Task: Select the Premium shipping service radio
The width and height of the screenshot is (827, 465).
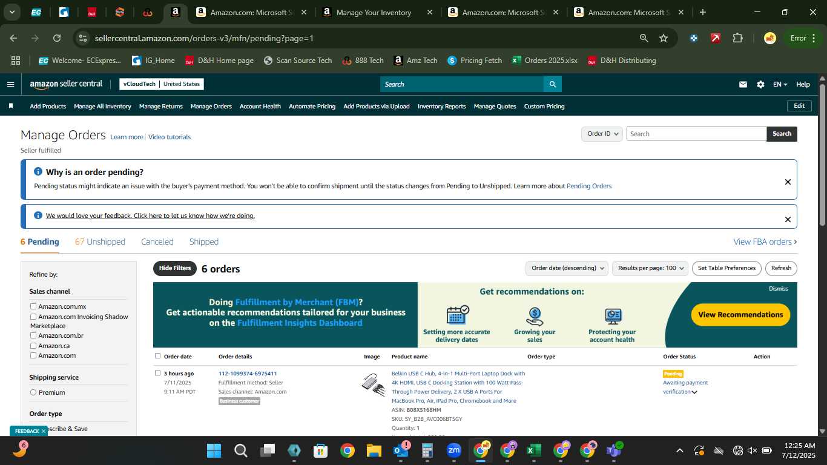Action: tap(33, 392)
